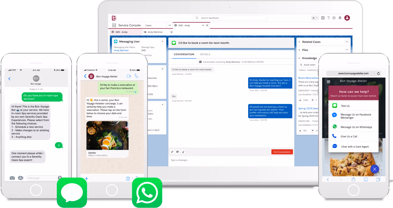Switch to the Conversation tab
The height and width of the screenshot is (208, 393).
pos(184,54)
